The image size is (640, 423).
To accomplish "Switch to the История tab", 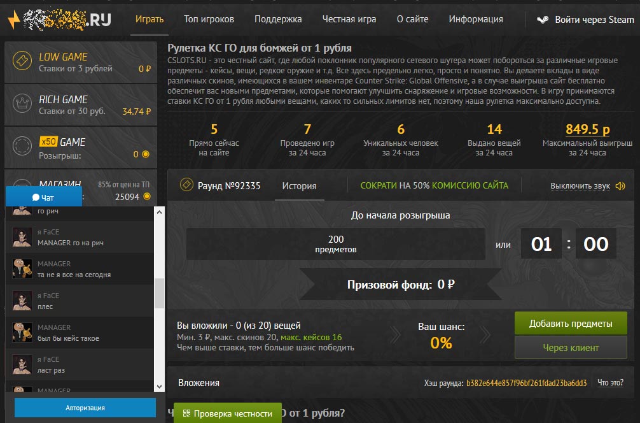I will [x=299, y=186].
